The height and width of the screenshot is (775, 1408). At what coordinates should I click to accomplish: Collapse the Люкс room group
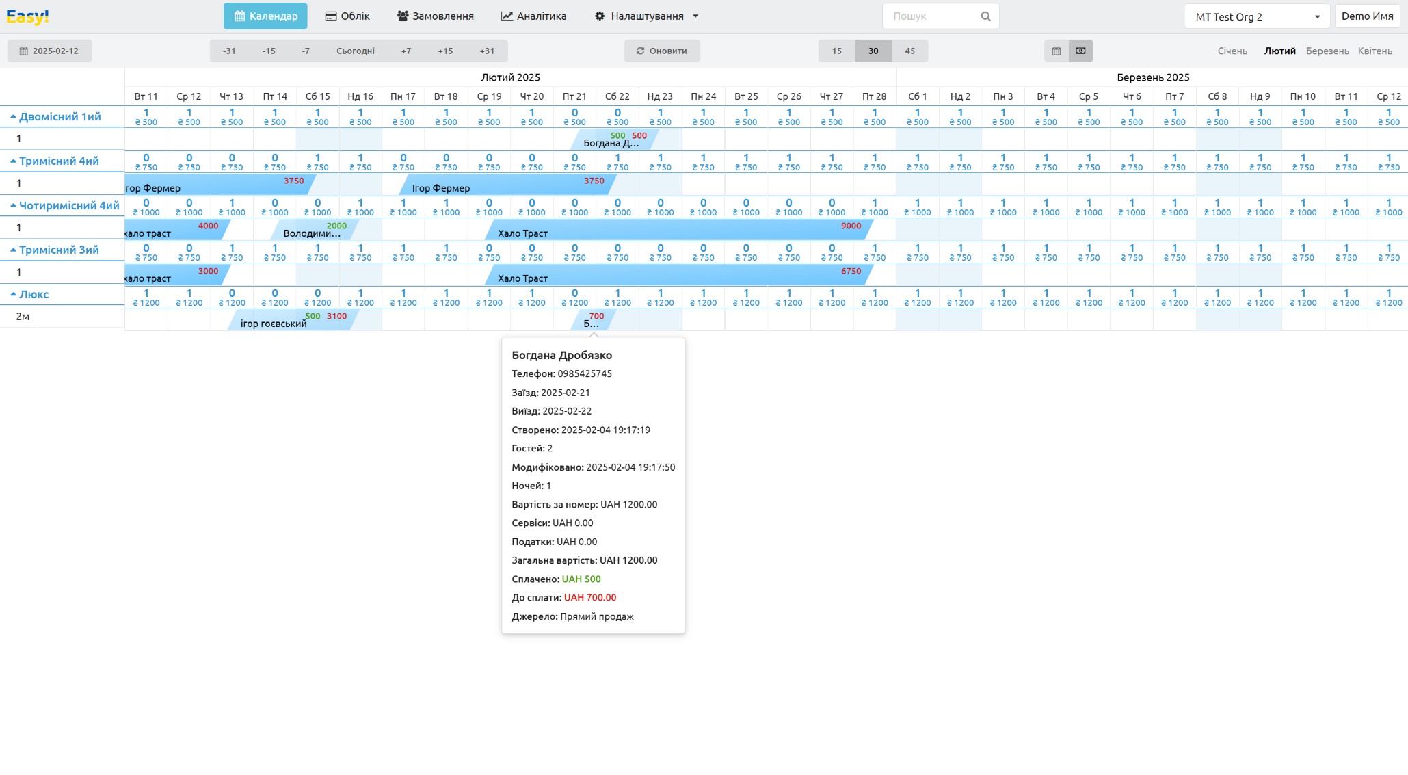coord(30,295)
